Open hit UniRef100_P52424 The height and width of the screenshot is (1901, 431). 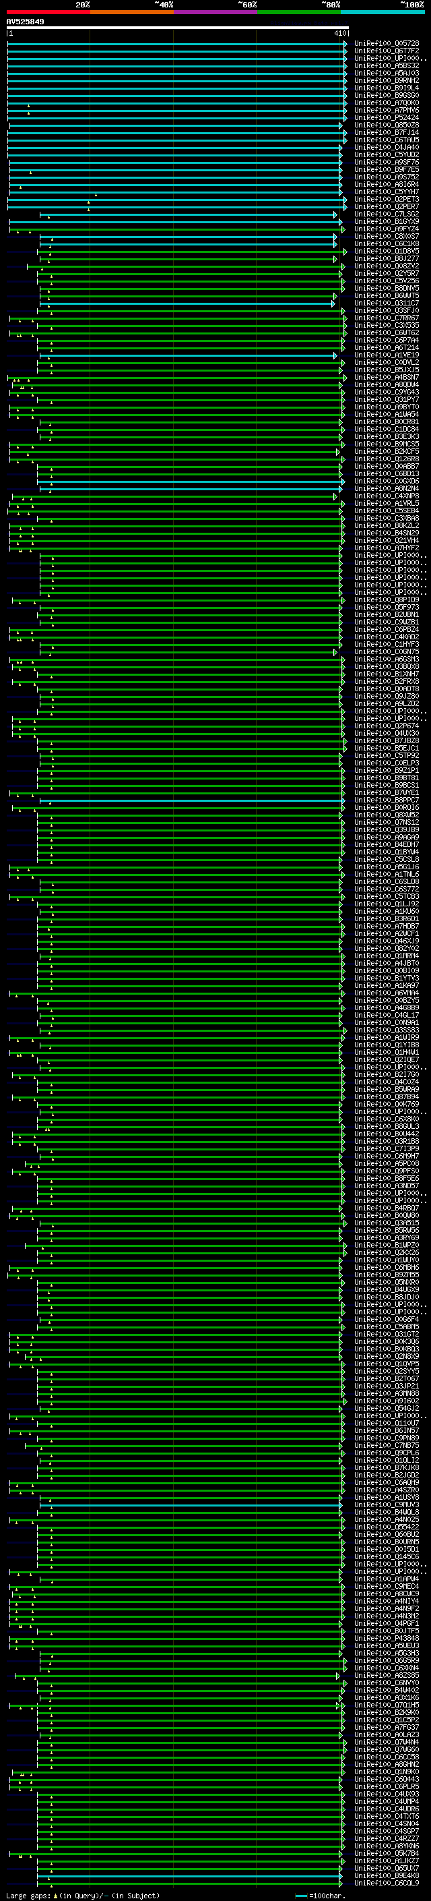(x=386, y=117)
